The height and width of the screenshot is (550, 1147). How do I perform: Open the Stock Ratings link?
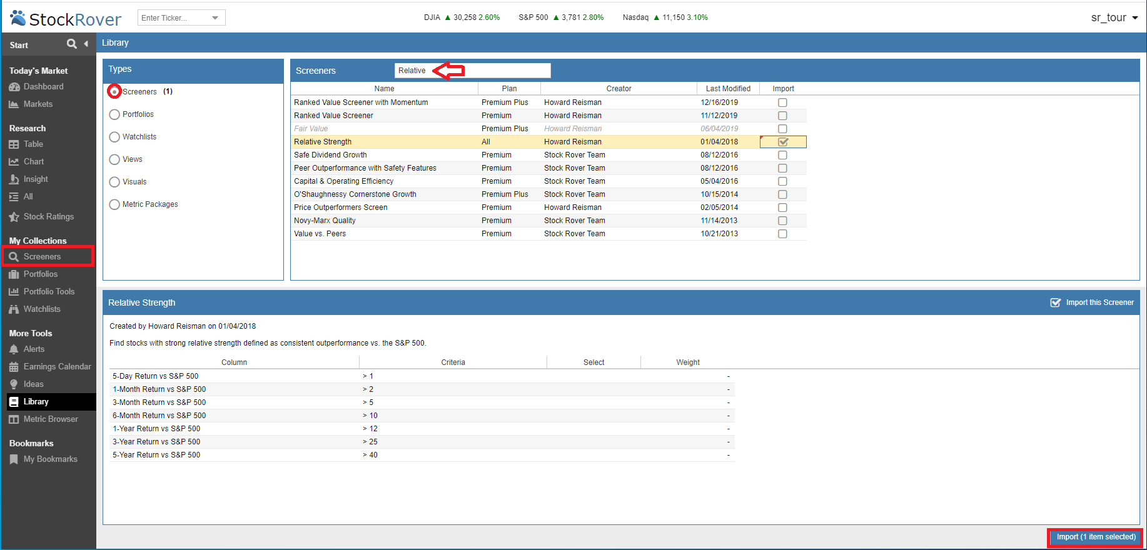(x=49, y=217)
